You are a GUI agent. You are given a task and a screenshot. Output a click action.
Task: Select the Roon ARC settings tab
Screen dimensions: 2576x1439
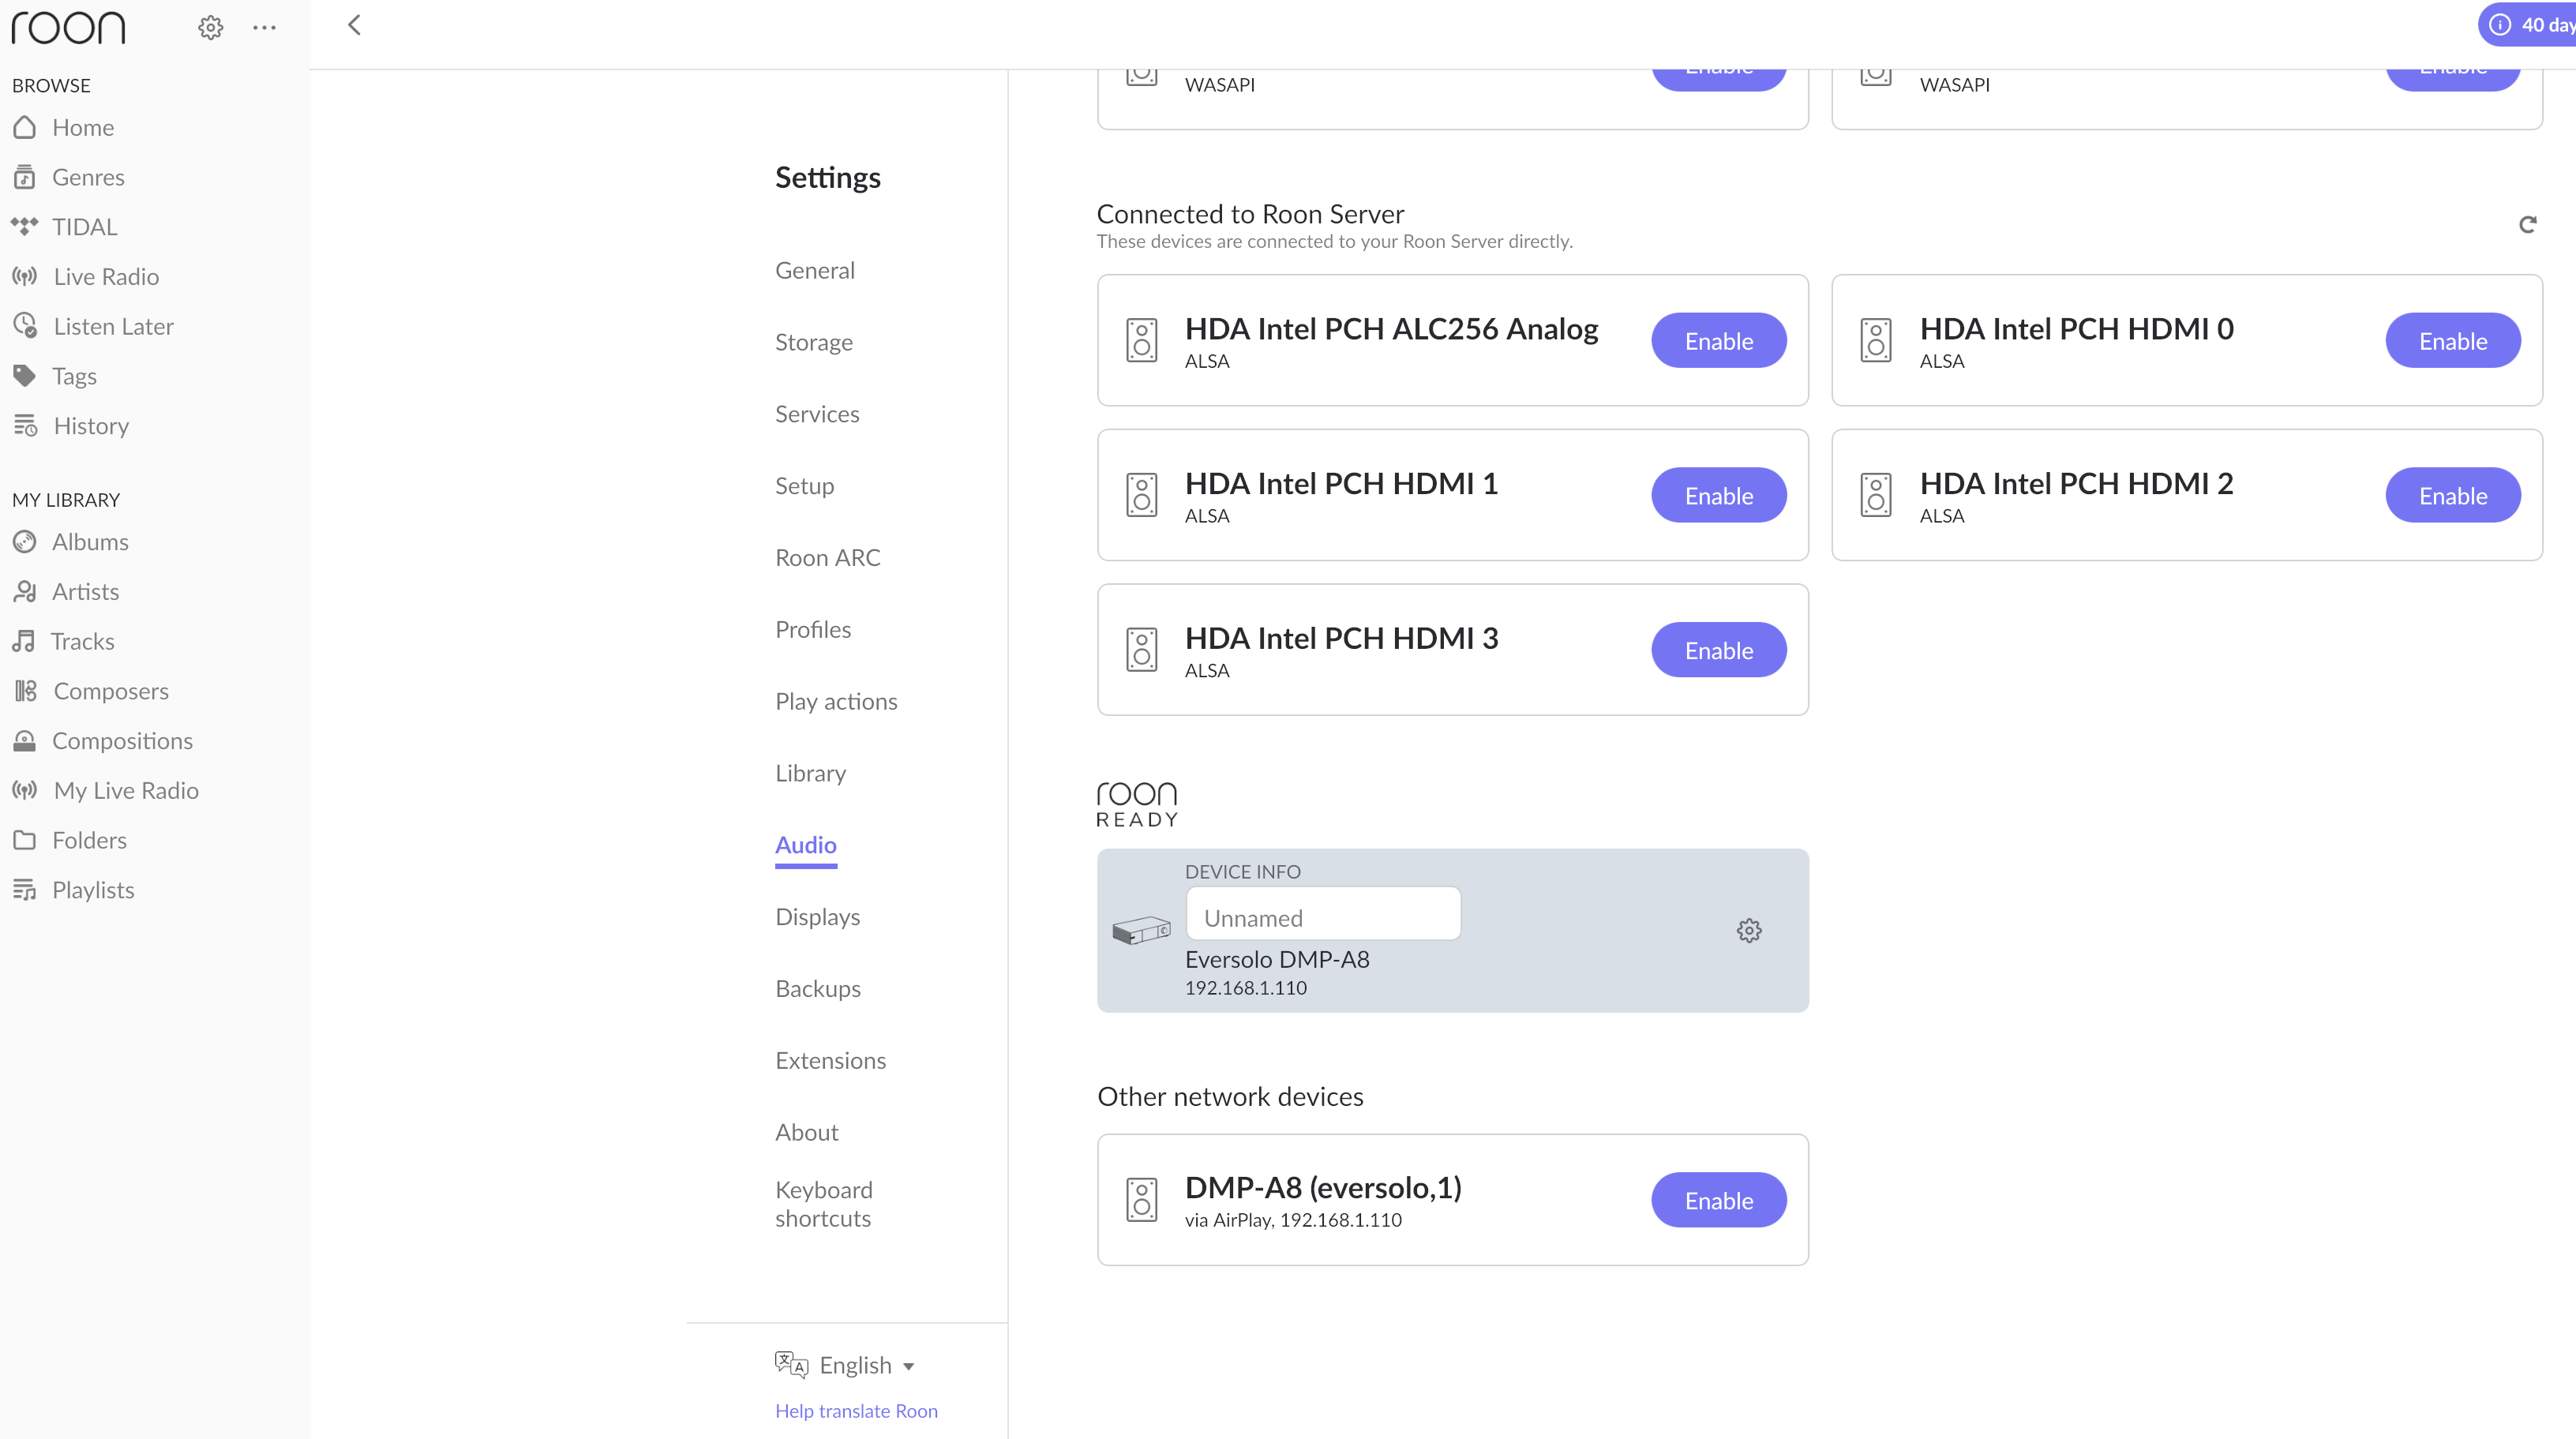pyautogui.click(x=827, y=557)
